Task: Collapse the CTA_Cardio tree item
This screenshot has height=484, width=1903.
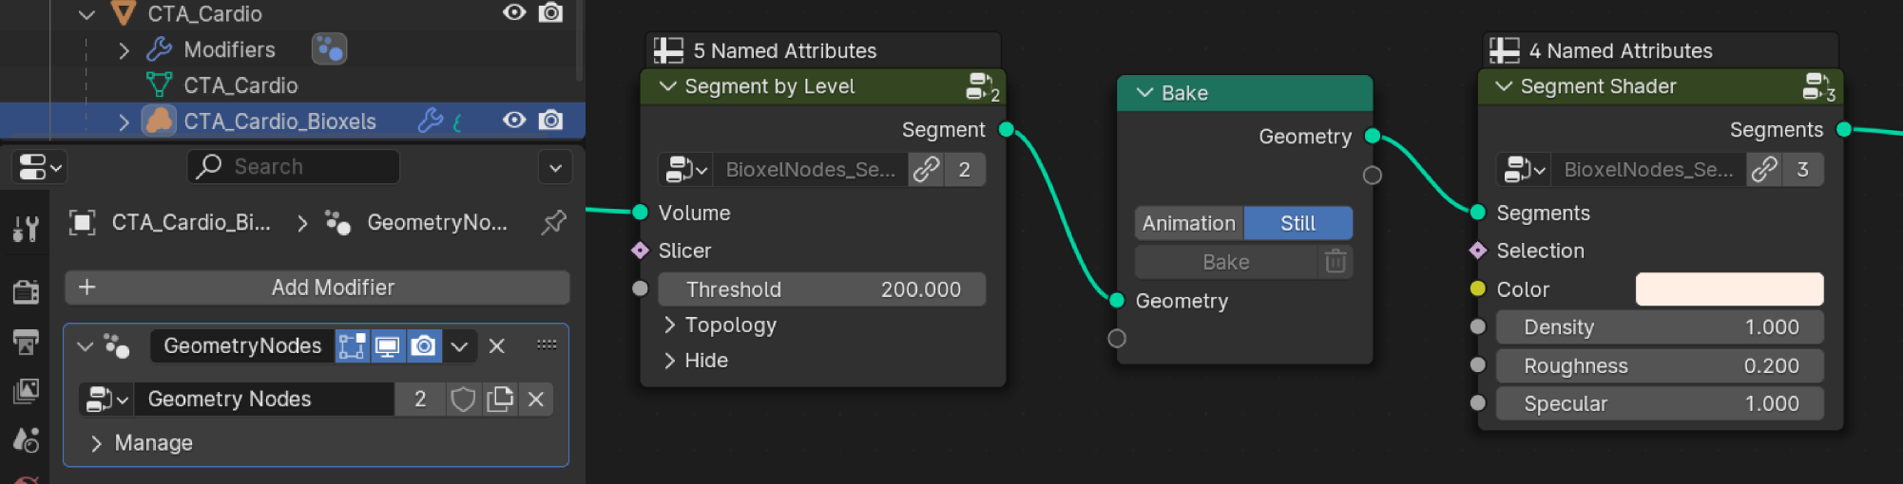Action: point(86,14)
